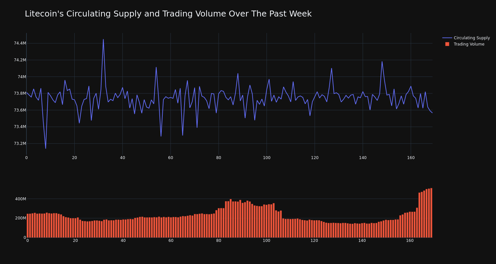This screenshot has height=264, width=496.
Task: Click the 200M volume axis label
Action: click(20, 218)
